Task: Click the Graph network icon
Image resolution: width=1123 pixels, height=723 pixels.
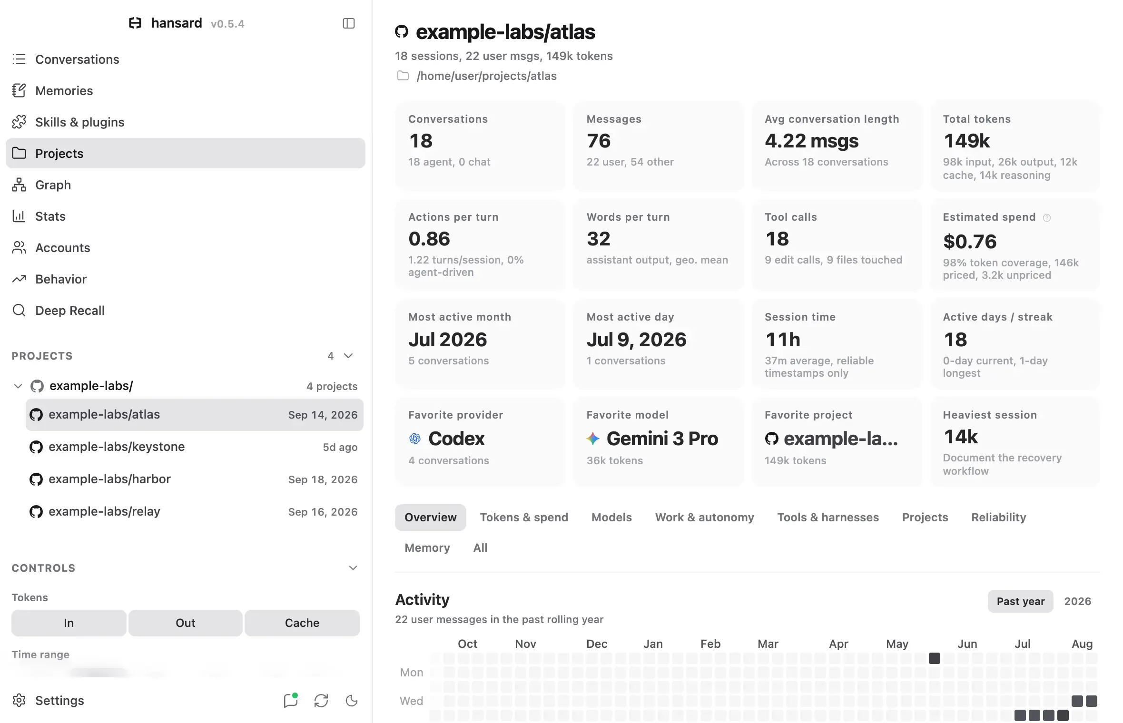Action: pyautogui.click(x=19, y=185)
